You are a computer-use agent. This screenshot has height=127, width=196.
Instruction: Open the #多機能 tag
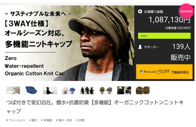click(47, 120)
